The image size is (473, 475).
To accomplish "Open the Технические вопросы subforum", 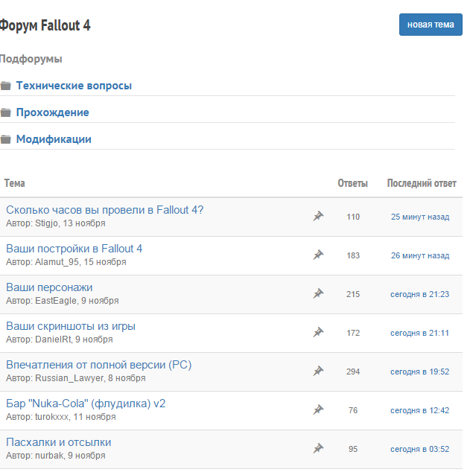I will (x=74, y=86).
